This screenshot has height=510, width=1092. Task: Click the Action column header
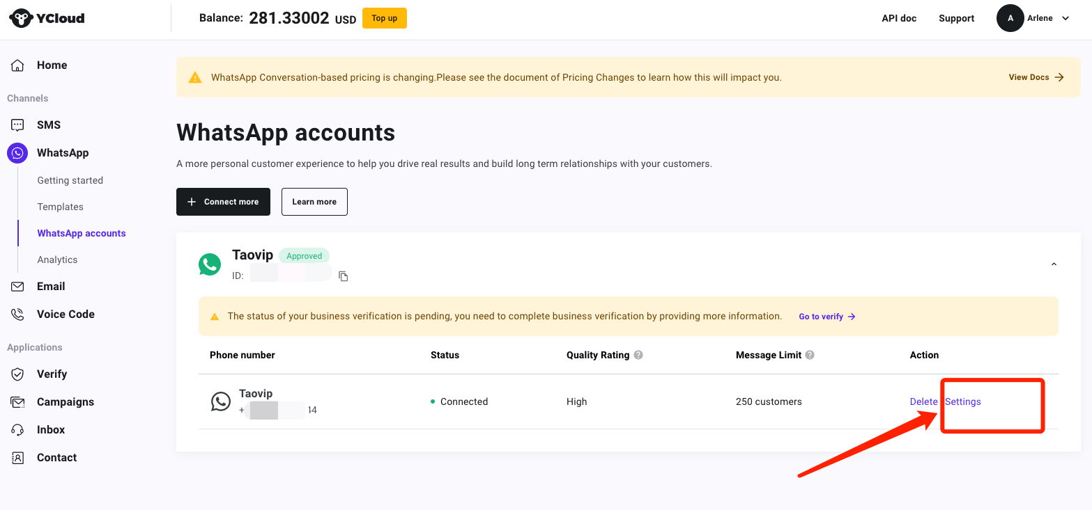click(924, 355)
